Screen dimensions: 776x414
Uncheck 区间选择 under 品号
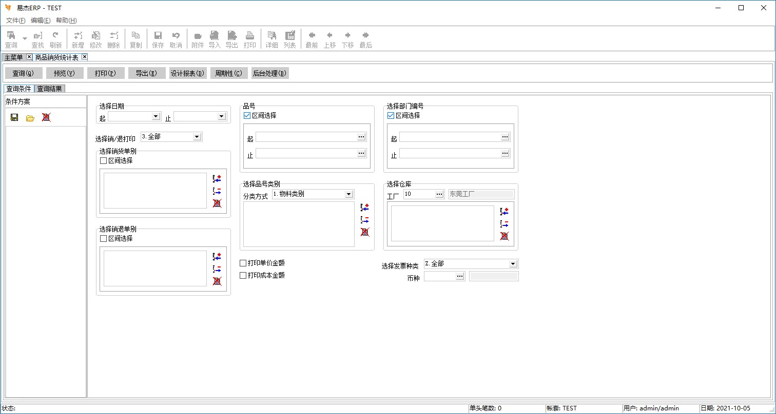247,116
